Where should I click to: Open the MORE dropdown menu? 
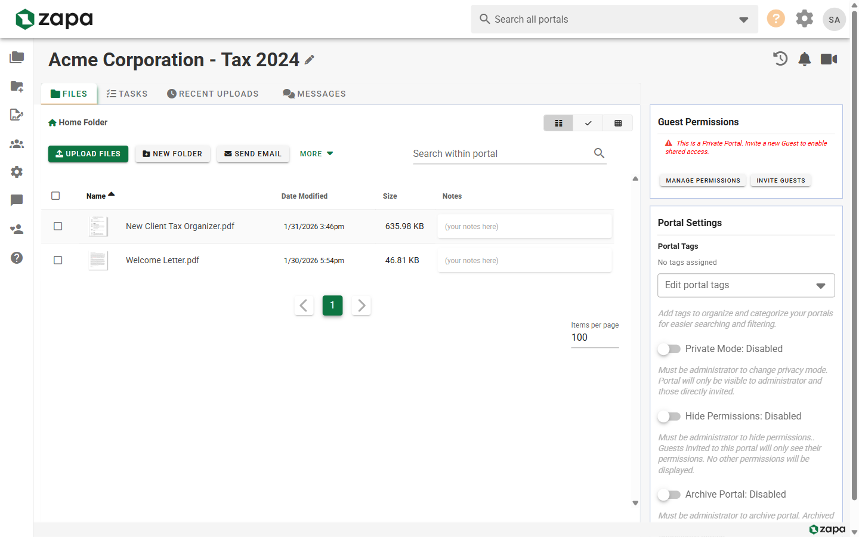(x=316, y=154)
